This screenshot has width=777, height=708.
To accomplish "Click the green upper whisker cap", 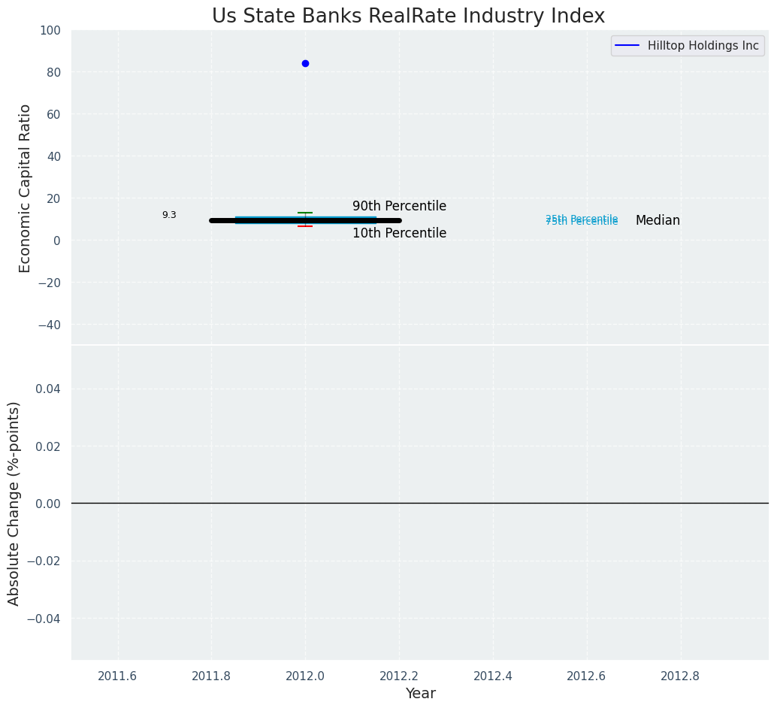I will pyautogui.click(x=305, y=213).
